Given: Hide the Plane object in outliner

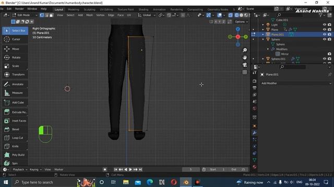Looking at the screenshot, I should pos(325,30).
